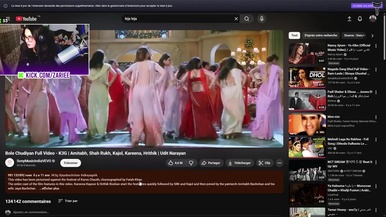Open options for NCT DREAM video
This screenshot has height=217, width=386.
tap(376, 162)
